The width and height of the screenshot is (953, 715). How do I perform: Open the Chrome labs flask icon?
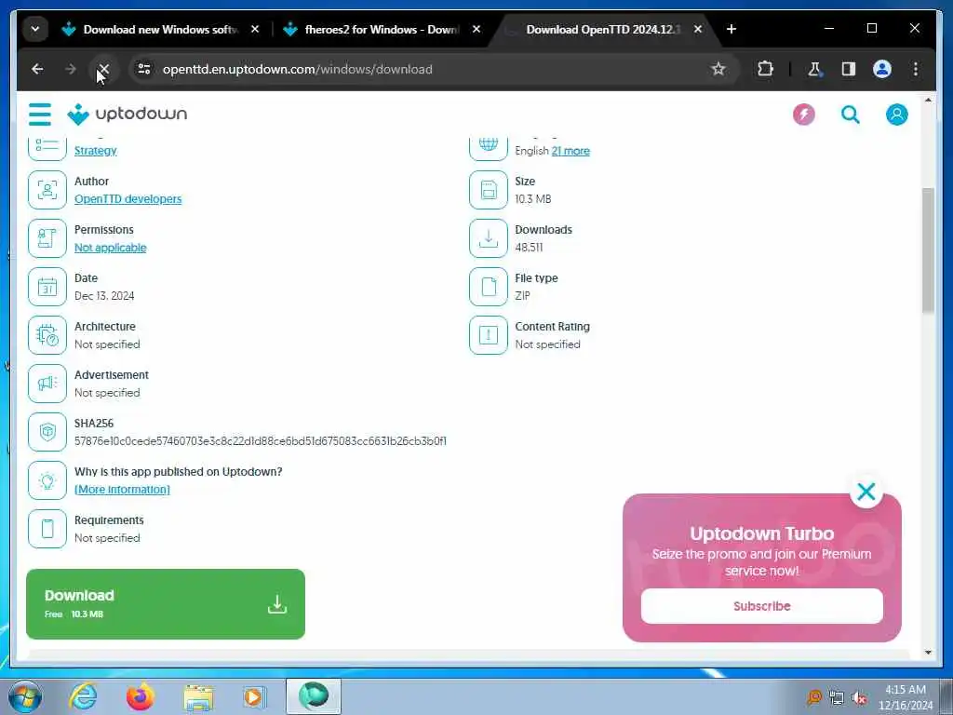(x=814, y=69)
